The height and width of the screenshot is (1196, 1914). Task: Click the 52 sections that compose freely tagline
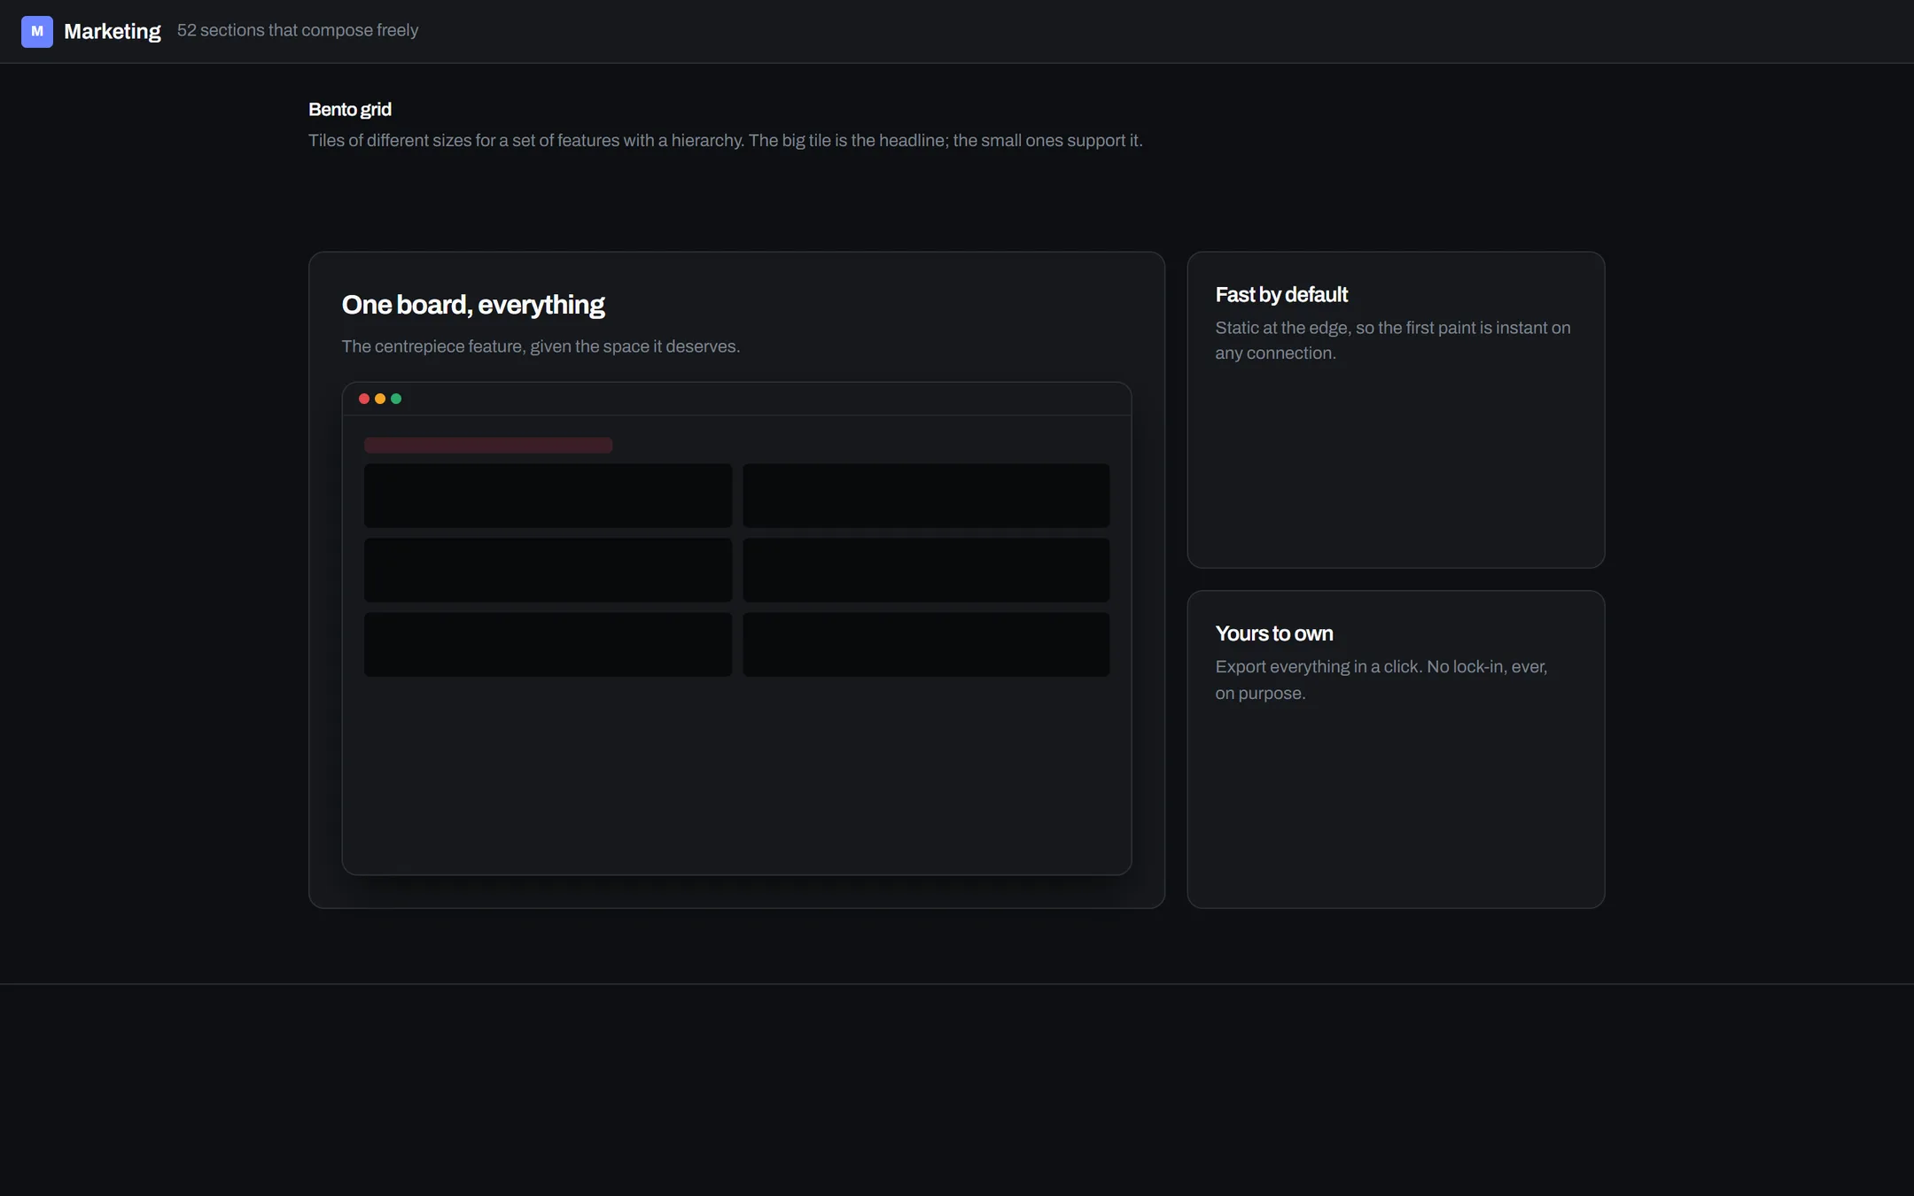tap(298, 30)
